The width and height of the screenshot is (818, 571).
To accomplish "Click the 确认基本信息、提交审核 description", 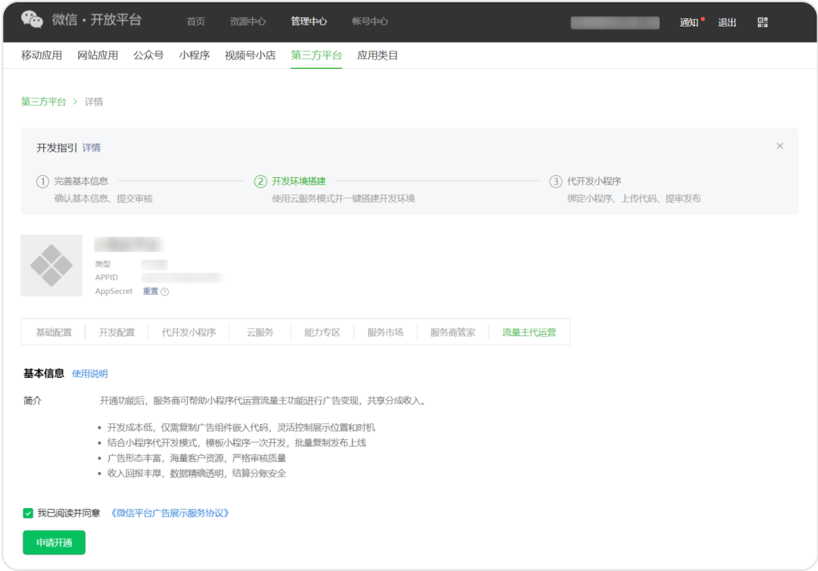I will 104,198.
